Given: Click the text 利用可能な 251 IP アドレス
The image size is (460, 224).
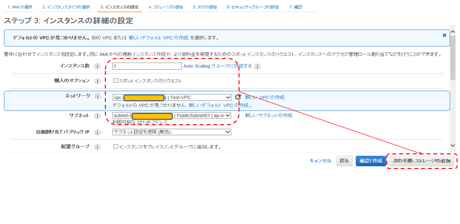Looking at the screenshot, I should click(x=140, y=122).
